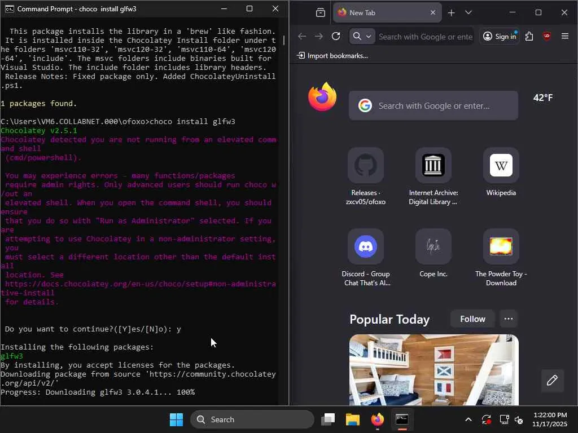Viewport: 578px width, 433px height.
Task: Open Firefox application hamburger menu
Action: [564, 36]
